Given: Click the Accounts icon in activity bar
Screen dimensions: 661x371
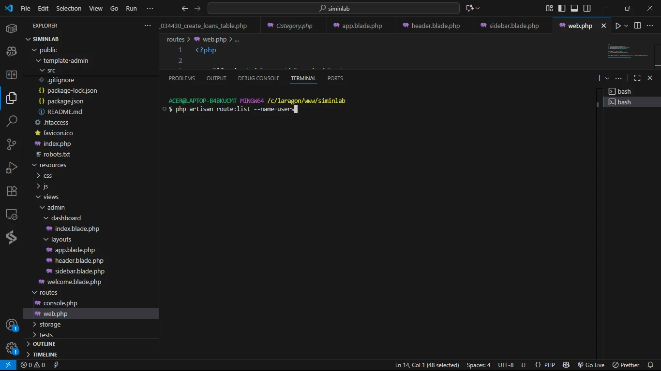Looking at the screenshot, I should click(12, 325).
